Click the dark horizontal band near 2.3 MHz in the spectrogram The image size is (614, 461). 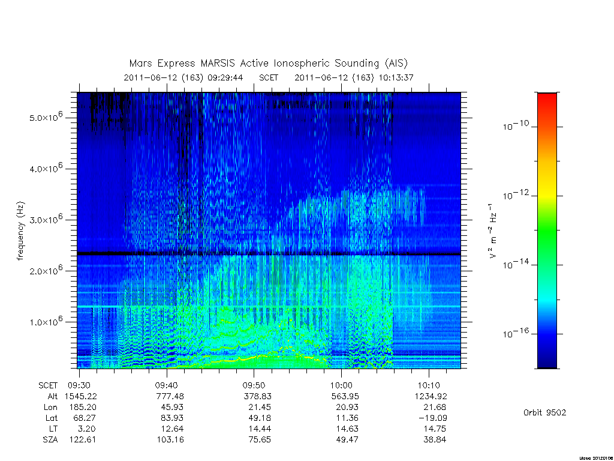[269, 254]
